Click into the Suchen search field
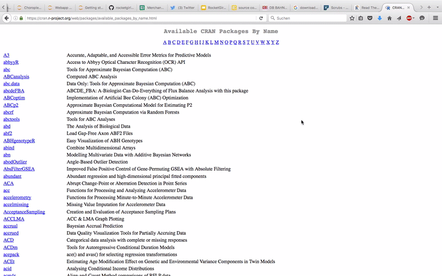The height and width of the screenshot is (276, 442). tap(307, 18)
